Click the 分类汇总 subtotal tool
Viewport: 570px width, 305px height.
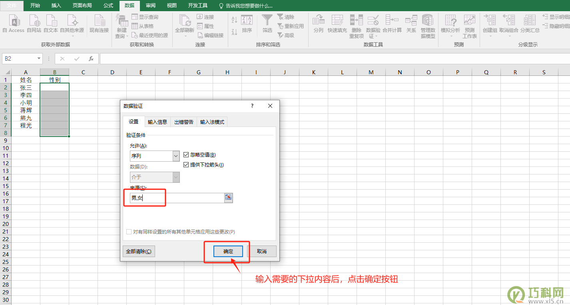(x=530, y=23)
